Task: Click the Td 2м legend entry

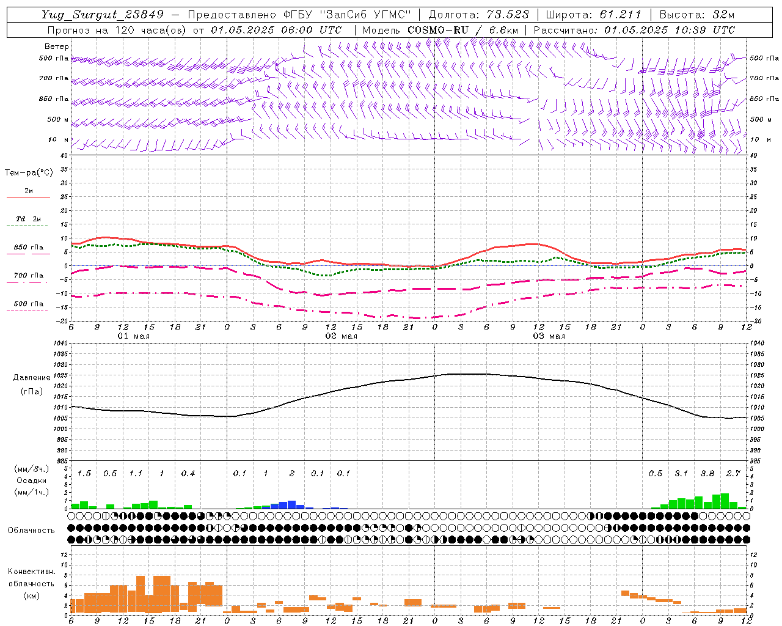Action: (x=28, y=219)
